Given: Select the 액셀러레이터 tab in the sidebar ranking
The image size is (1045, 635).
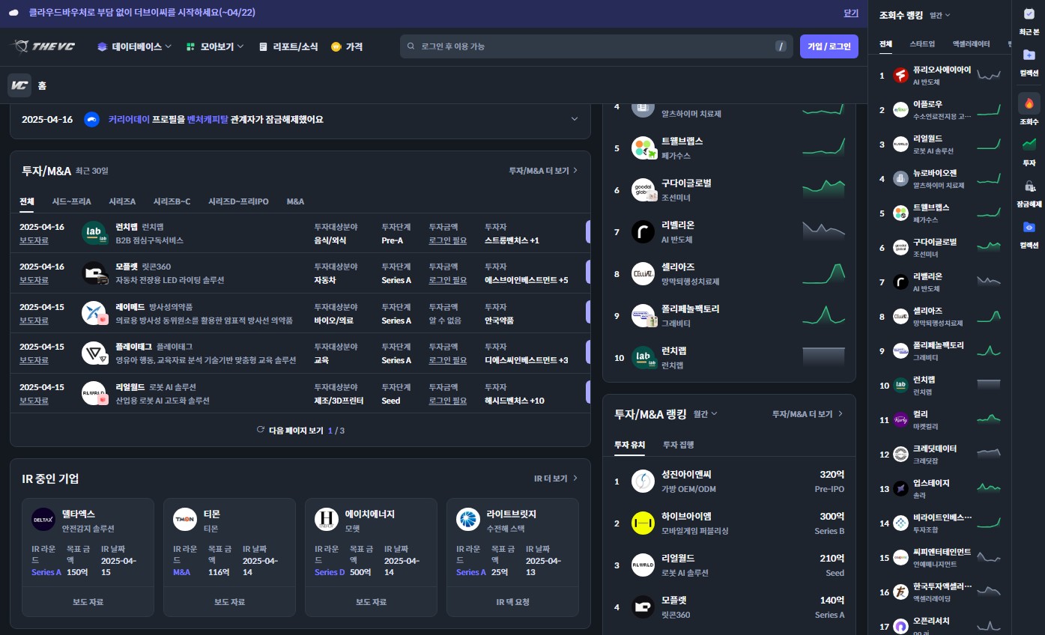Looking at the screenshot, I should pyautogui.click(x=971, y=44).
